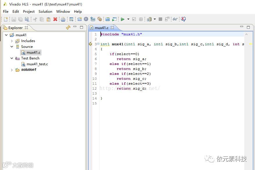Click the editor scroll up arrow
The width and height of the screenshot is (255, 170).
[246, 34]
